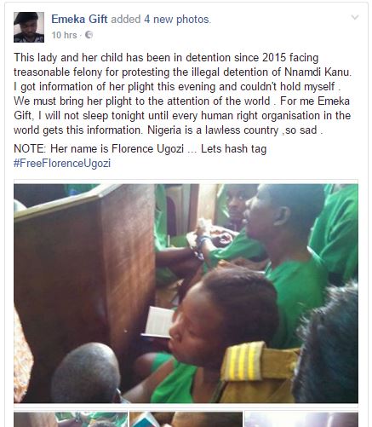Click the yellow-striped epaulette in the photo

pyautogui.click(x=243, y=361)
